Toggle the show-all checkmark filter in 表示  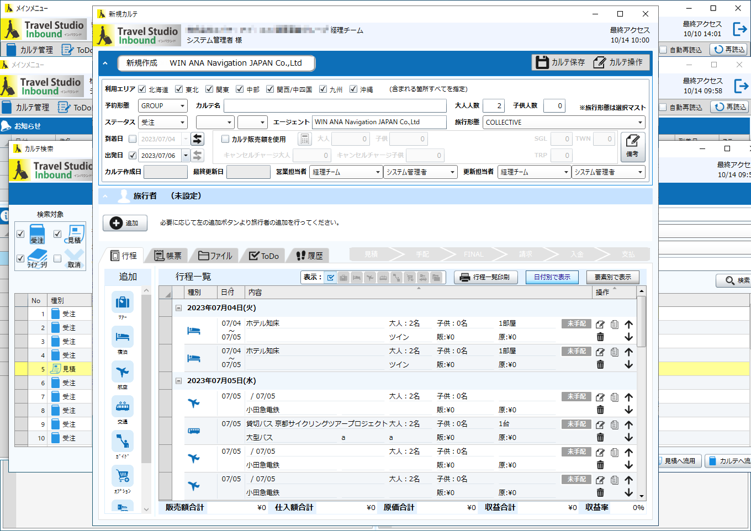click(x=331, y=277)
